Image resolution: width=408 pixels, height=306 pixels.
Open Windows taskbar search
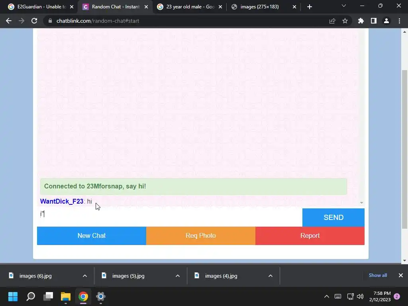click(x=31, y=296)
